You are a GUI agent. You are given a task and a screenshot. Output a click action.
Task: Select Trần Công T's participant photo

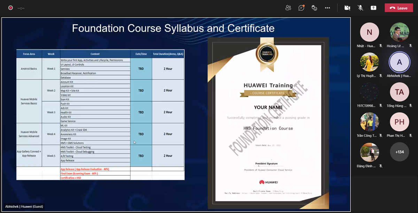click(x=370, y=122)
